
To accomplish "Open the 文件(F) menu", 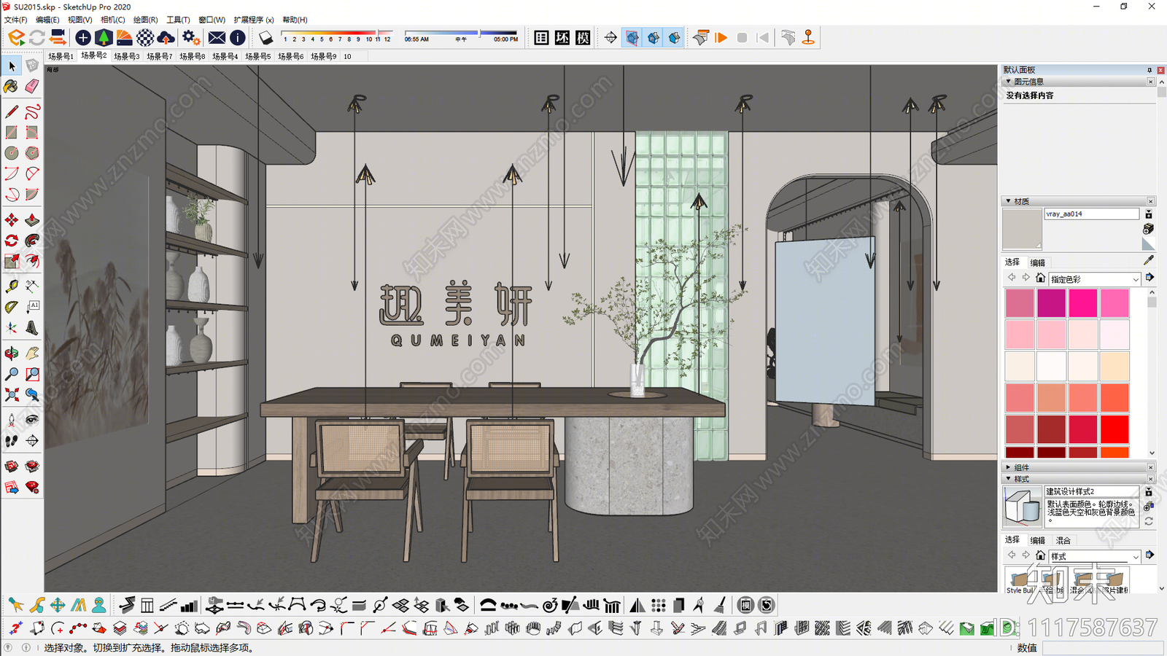I will click(16, 20).
